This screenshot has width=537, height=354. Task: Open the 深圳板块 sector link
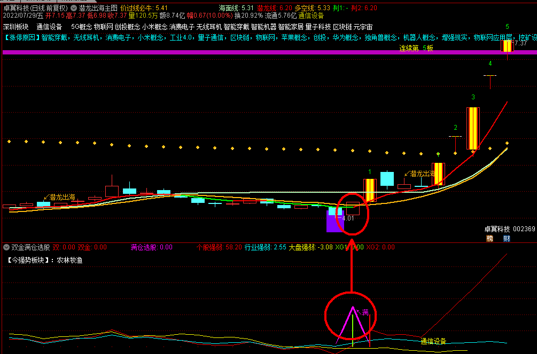[x=15, y=27]
